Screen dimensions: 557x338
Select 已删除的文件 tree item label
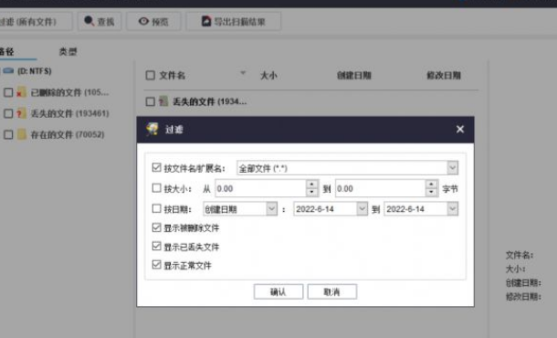(69, 92)
